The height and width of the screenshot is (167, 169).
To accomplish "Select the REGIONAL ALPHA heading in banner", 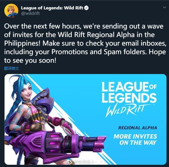I will pyautogui.click(x=138, y=128).
